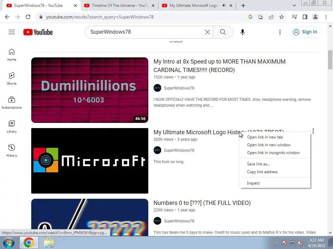Click the install/download icon in the address bar
Image resolution: width=333 pixels, height=249 pixels.
(x=261, y=17)
